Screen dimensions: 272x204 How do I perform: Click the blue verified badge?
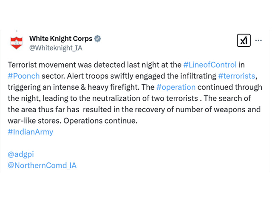point(98,39)
